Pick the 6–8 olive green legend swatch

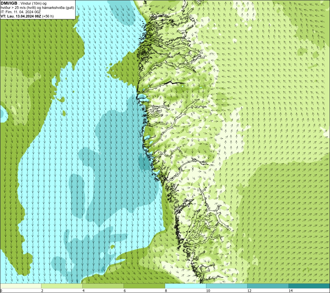[x=145, y=286]
